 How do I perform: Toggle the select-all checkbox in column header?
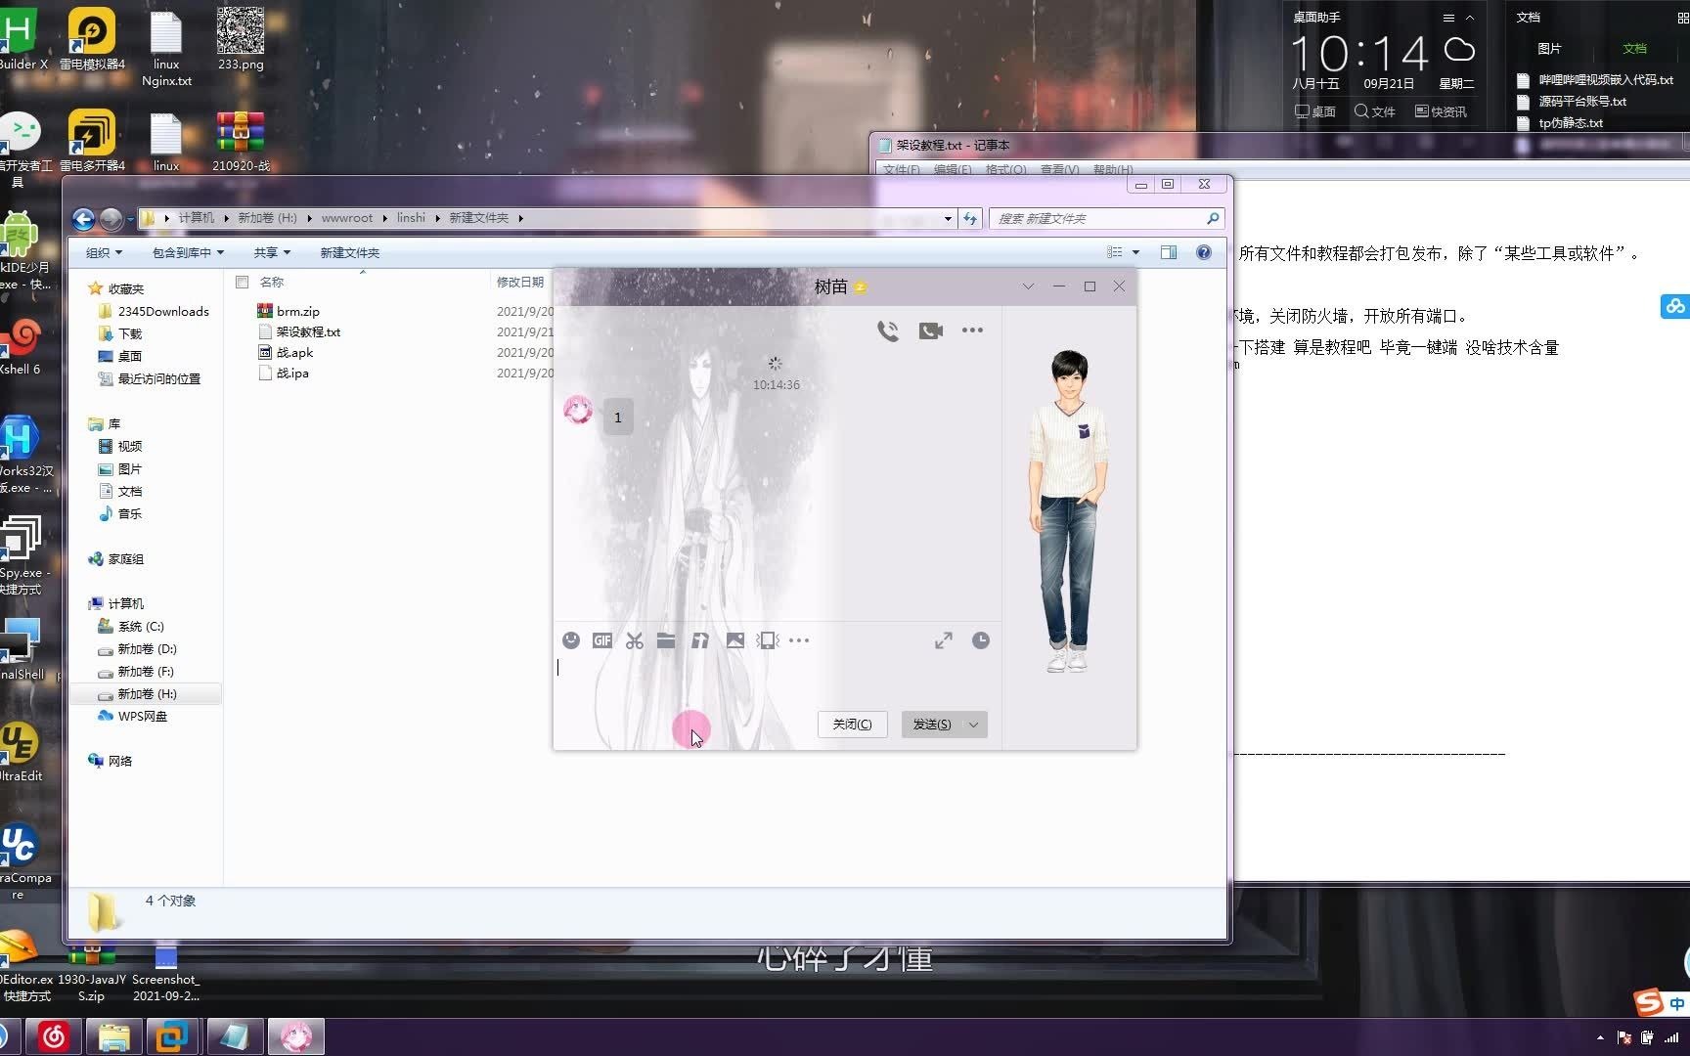242,282
